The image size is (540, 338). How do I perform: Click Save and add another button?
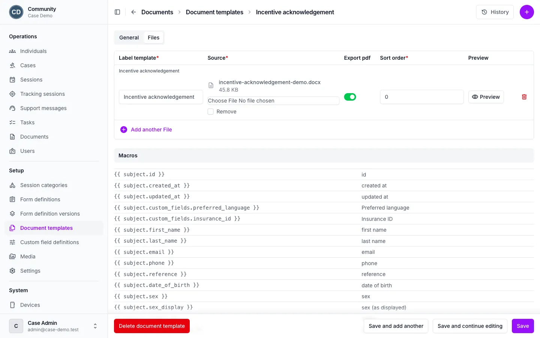[396, 326]
